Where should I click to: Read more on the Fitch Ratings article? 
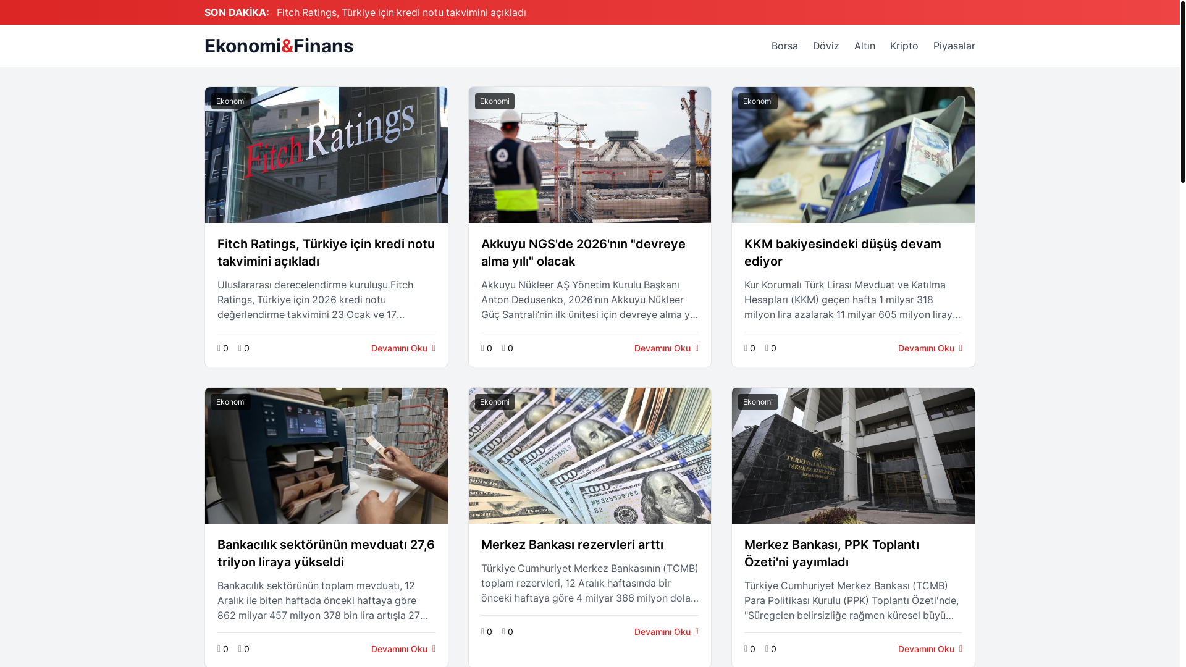[403, 348]
